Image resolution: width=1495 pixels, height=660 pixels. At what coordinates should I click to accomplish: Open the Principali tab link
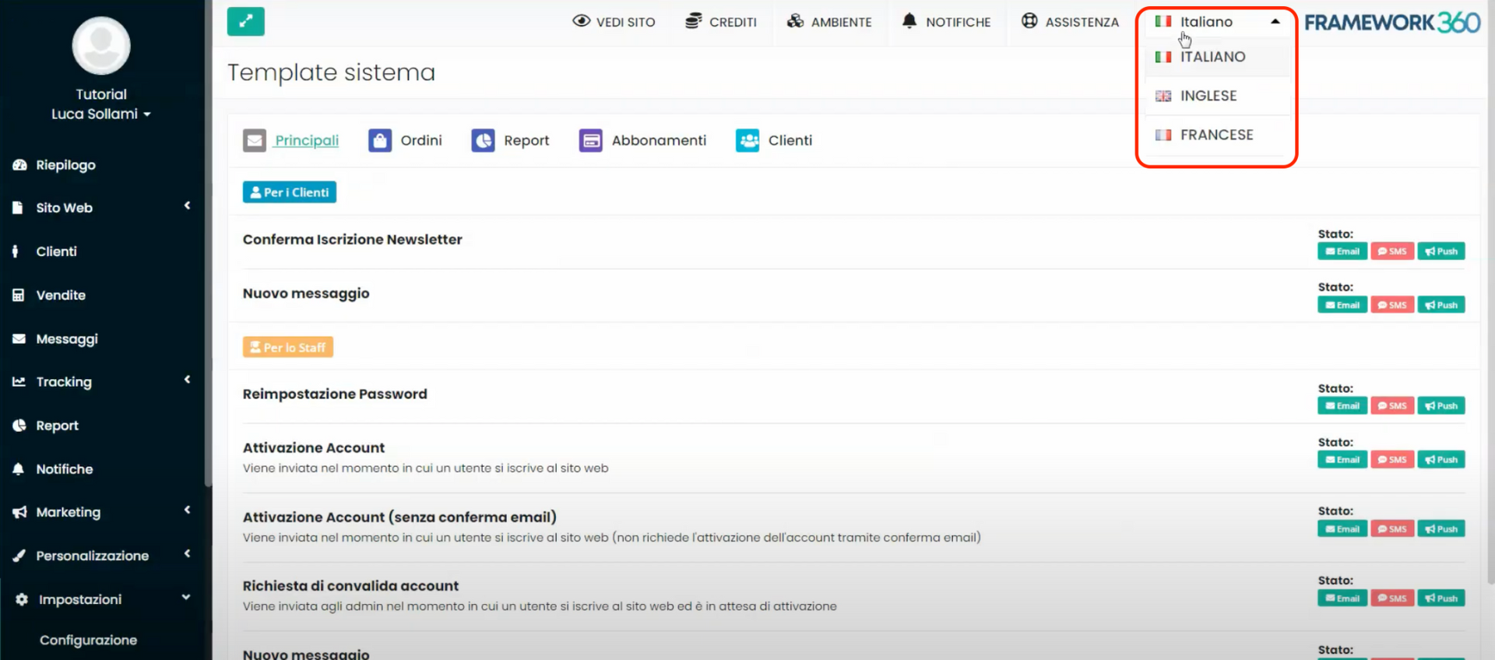click(307, 140)
